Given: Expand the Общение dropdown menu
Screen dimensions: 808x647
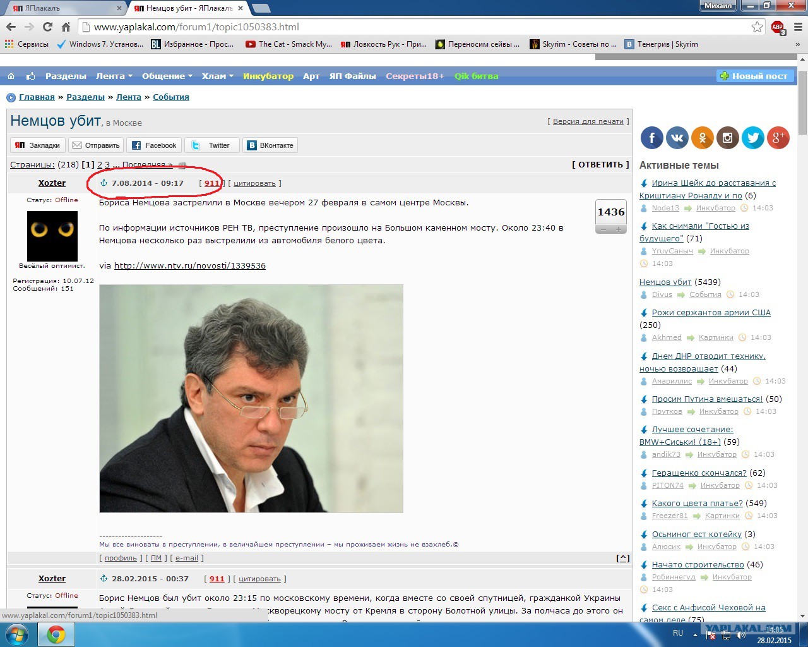Looking at the screenshot, I should (167, 76).
